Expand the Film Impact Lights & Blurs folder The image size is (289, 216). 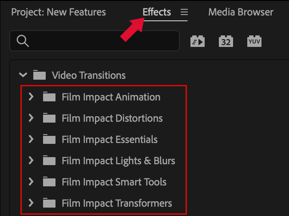[x=31, y=161]
